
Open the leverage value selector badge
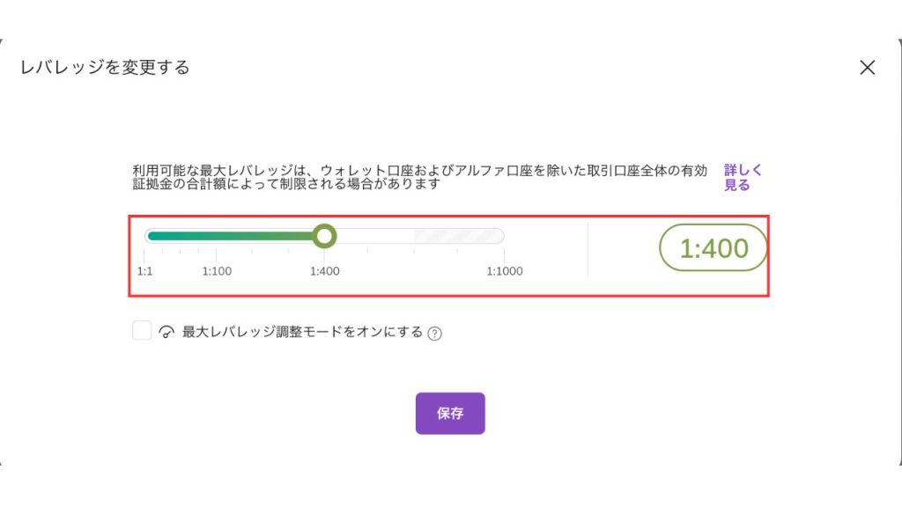[714, 247]
